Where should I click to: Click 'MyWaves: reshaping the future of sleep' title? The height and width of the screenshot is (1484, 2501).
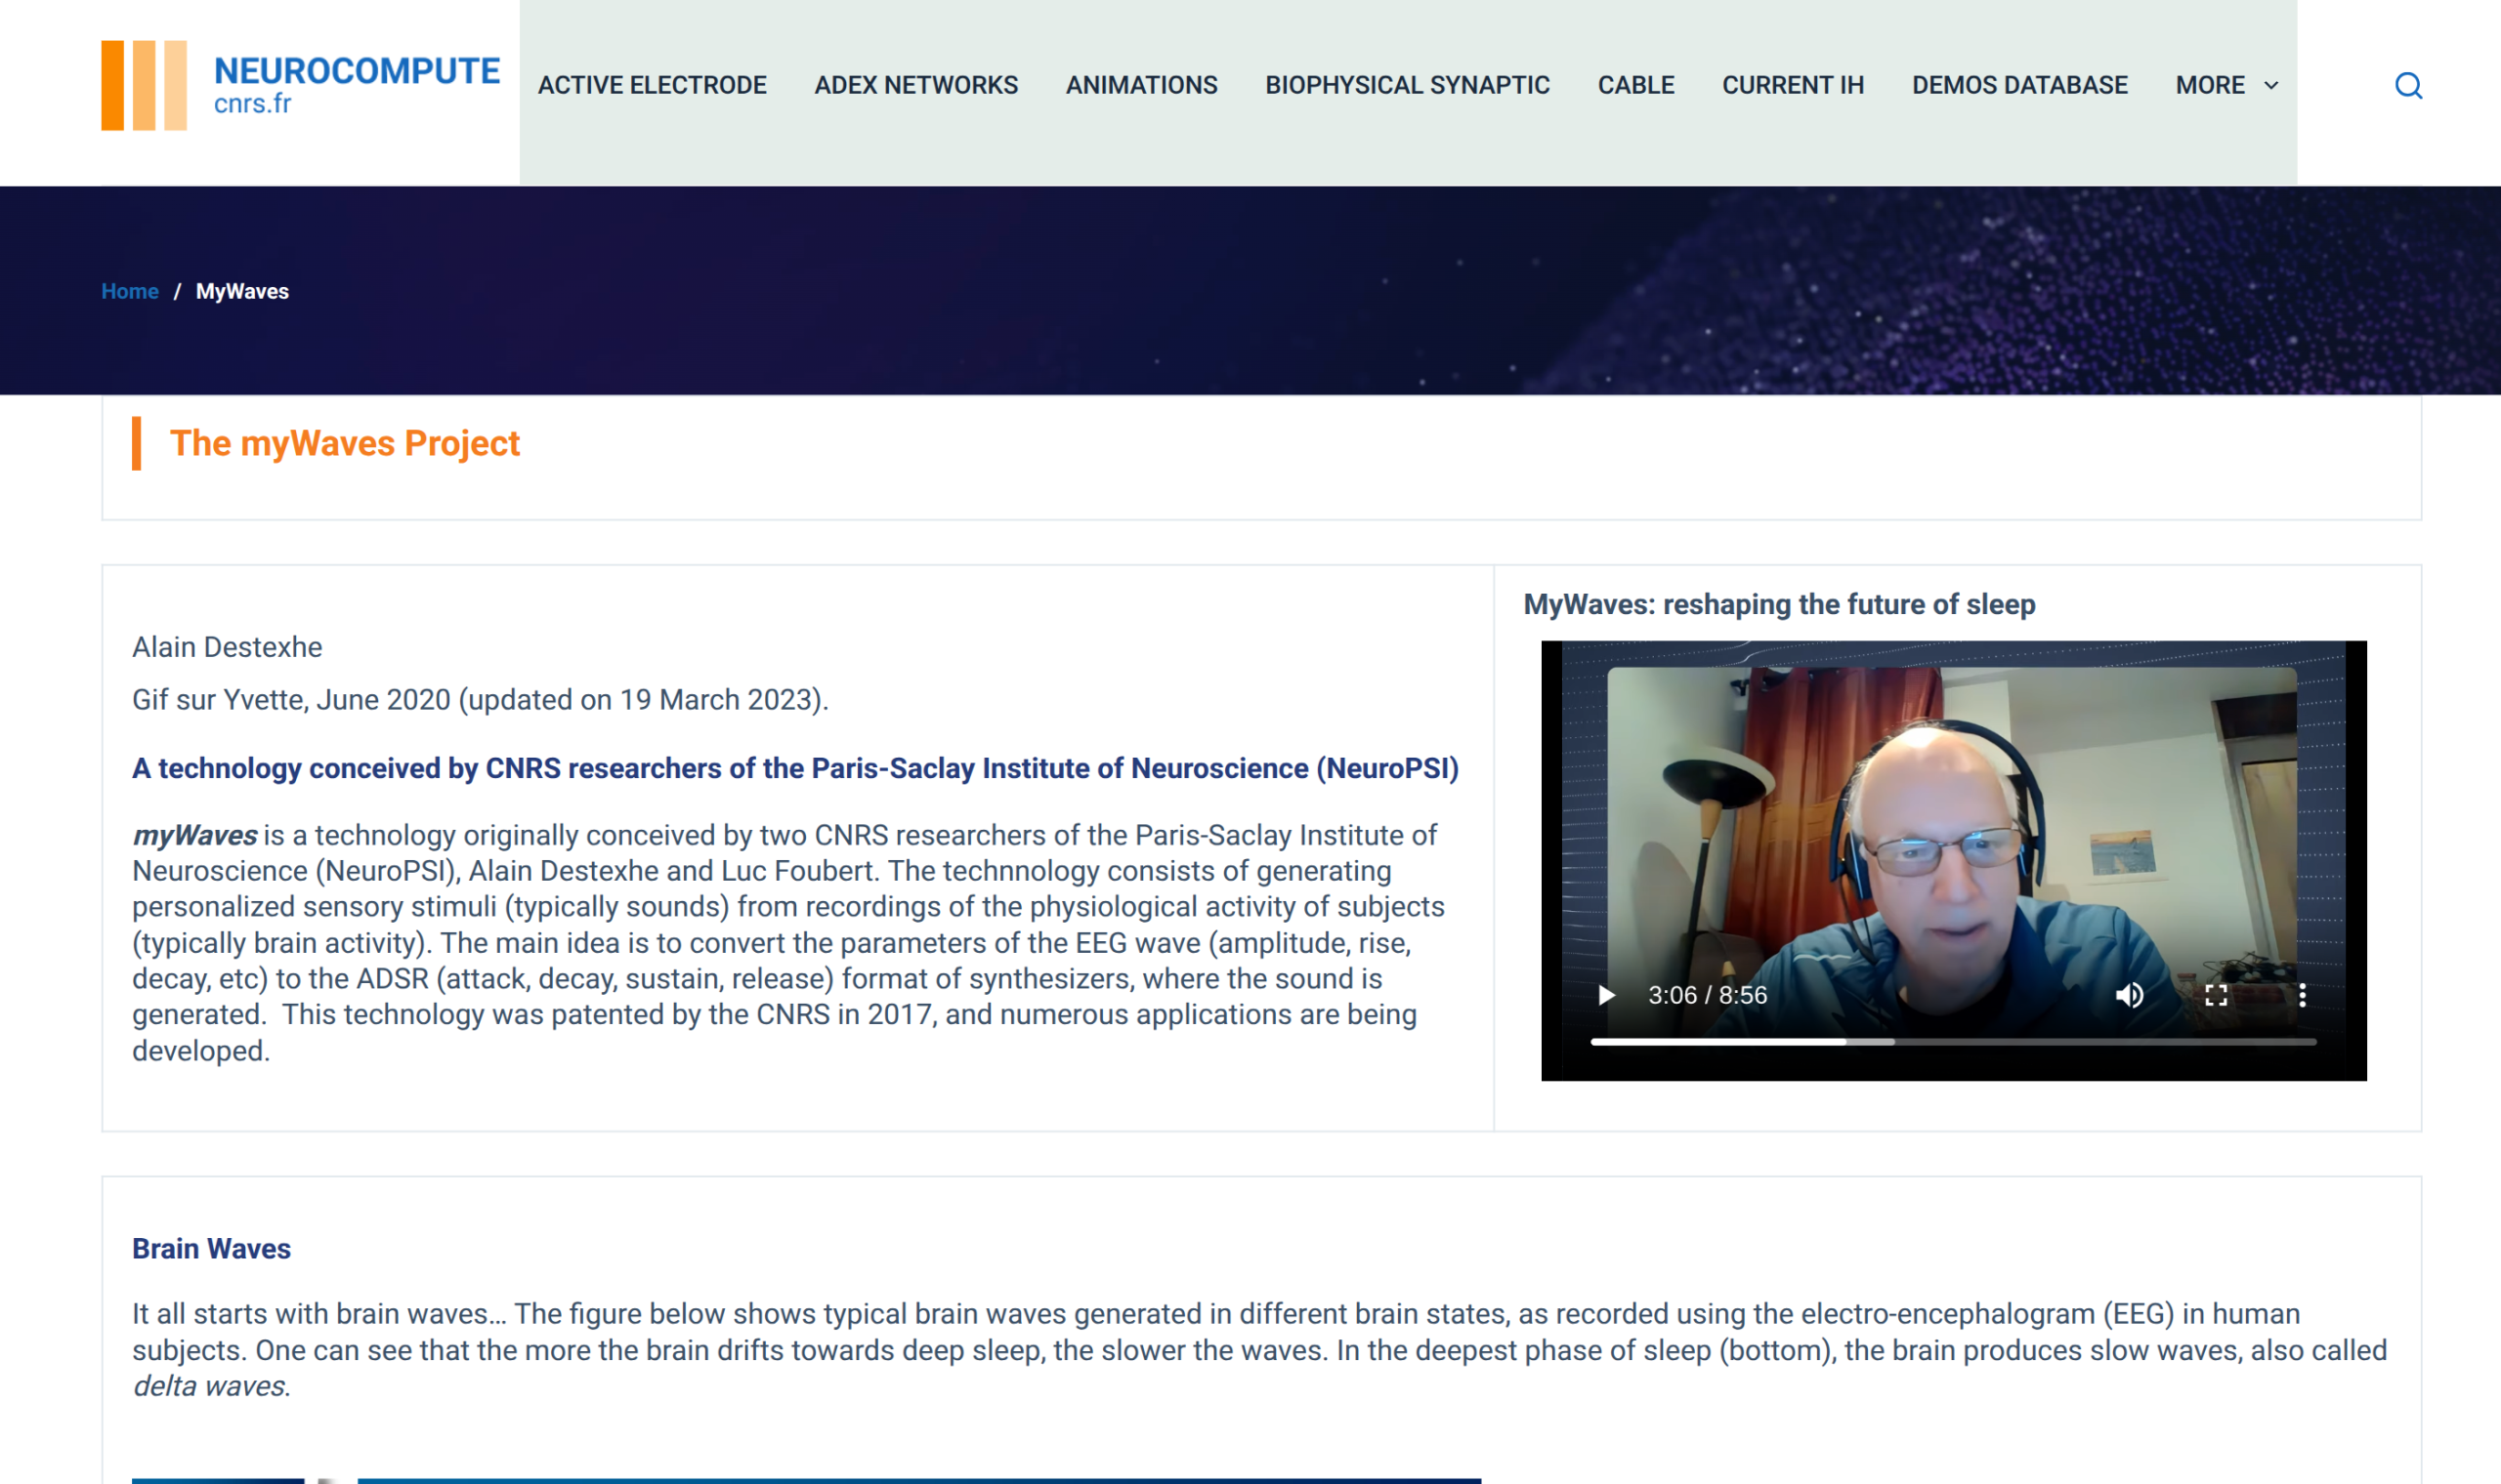pyautogui.click(x=1780, y=604)
